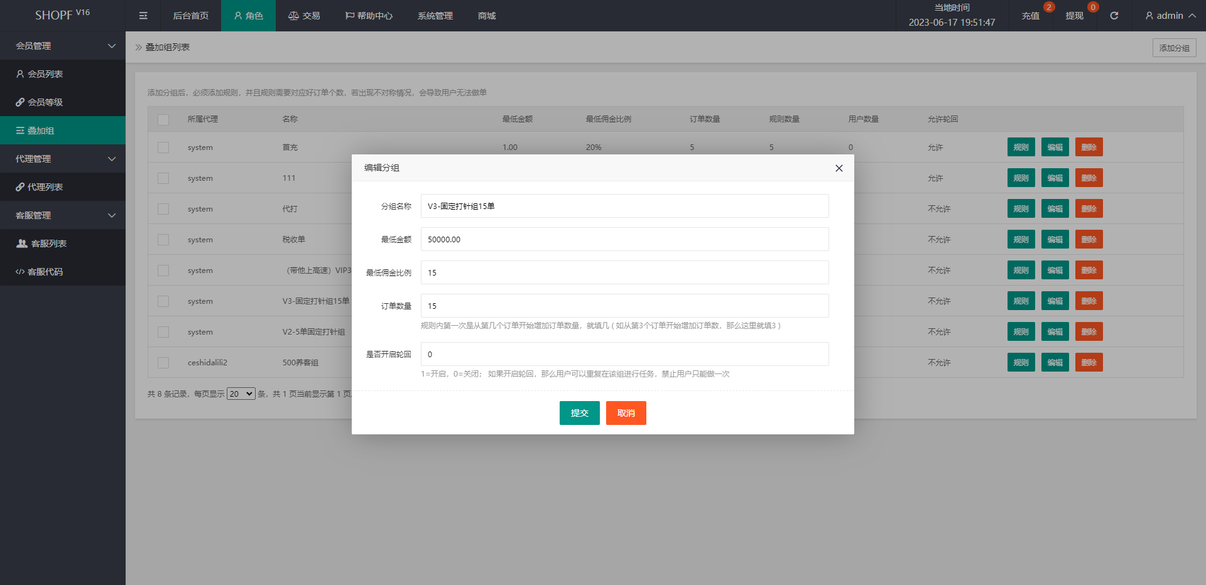The width and height of the screenshot is (1206, 585).
Task: Close the 编辑分组 dialog with X
Action: (839, 168)
